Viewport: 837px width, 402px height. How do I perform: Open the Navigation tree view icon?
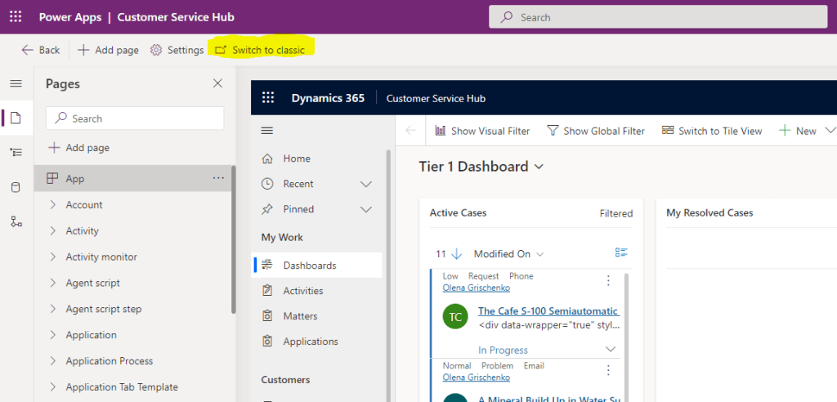16,153
